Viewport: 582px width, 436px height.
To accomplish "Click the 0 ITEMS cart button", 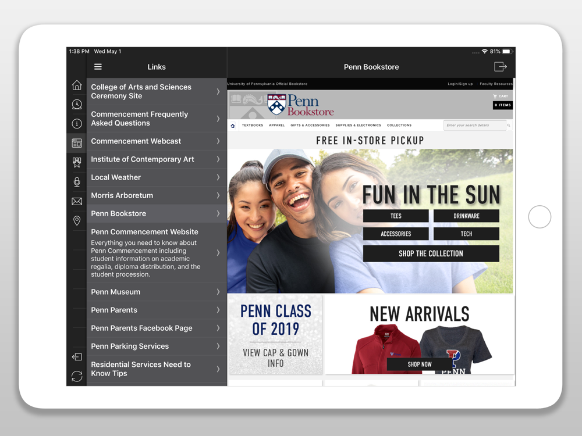I will tap(503, 105).
